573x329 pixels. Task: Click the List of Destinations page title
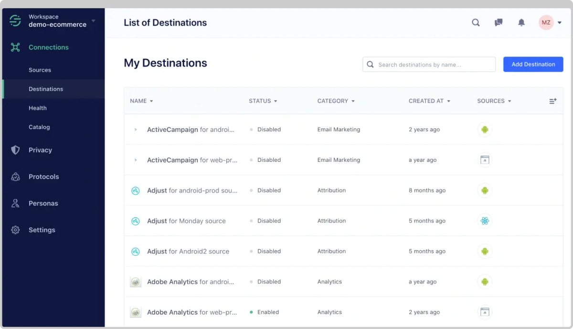pyautogui.click(x=165, y=22)
